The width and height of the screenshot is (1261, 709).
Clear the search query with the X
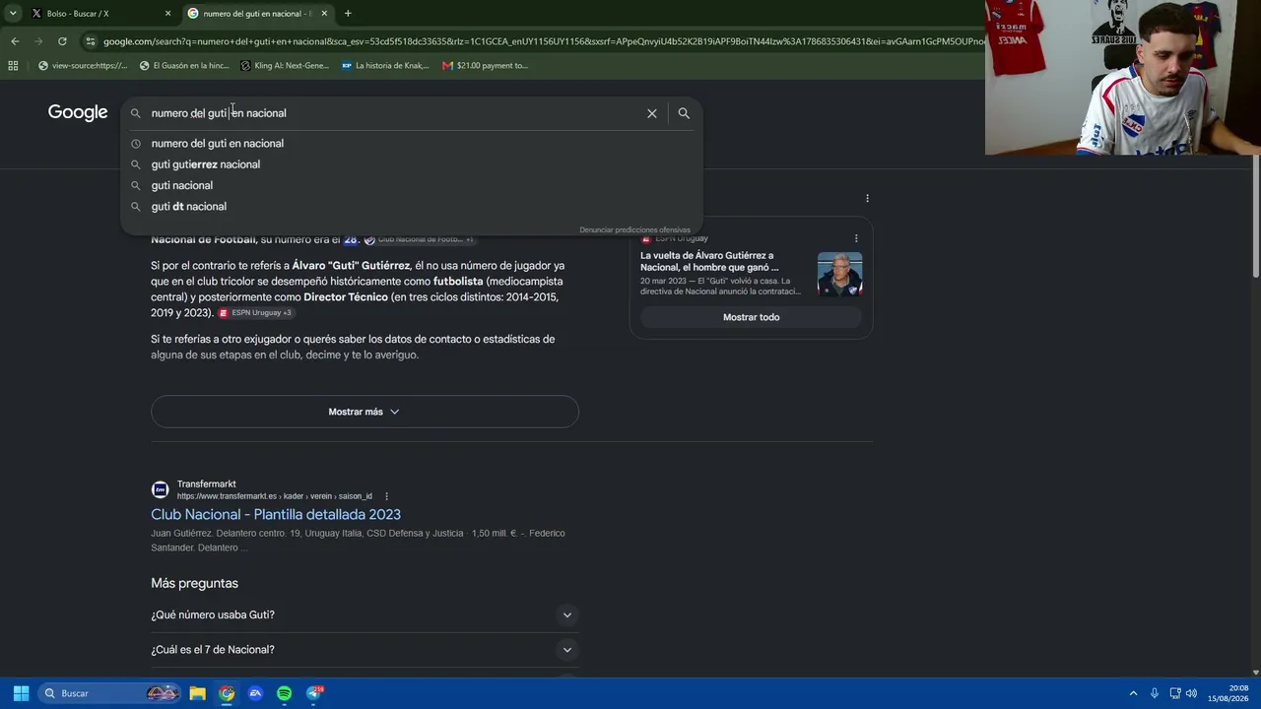pyautogui.click(x=652, y=113)
